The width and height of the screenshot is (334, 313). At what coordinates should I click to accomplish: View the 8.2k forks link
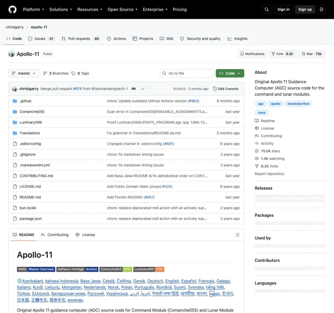[x=266, y=166]
